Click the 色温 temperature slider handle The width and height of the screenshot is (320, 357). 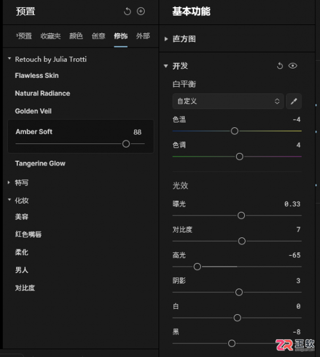tap(234, 131)
